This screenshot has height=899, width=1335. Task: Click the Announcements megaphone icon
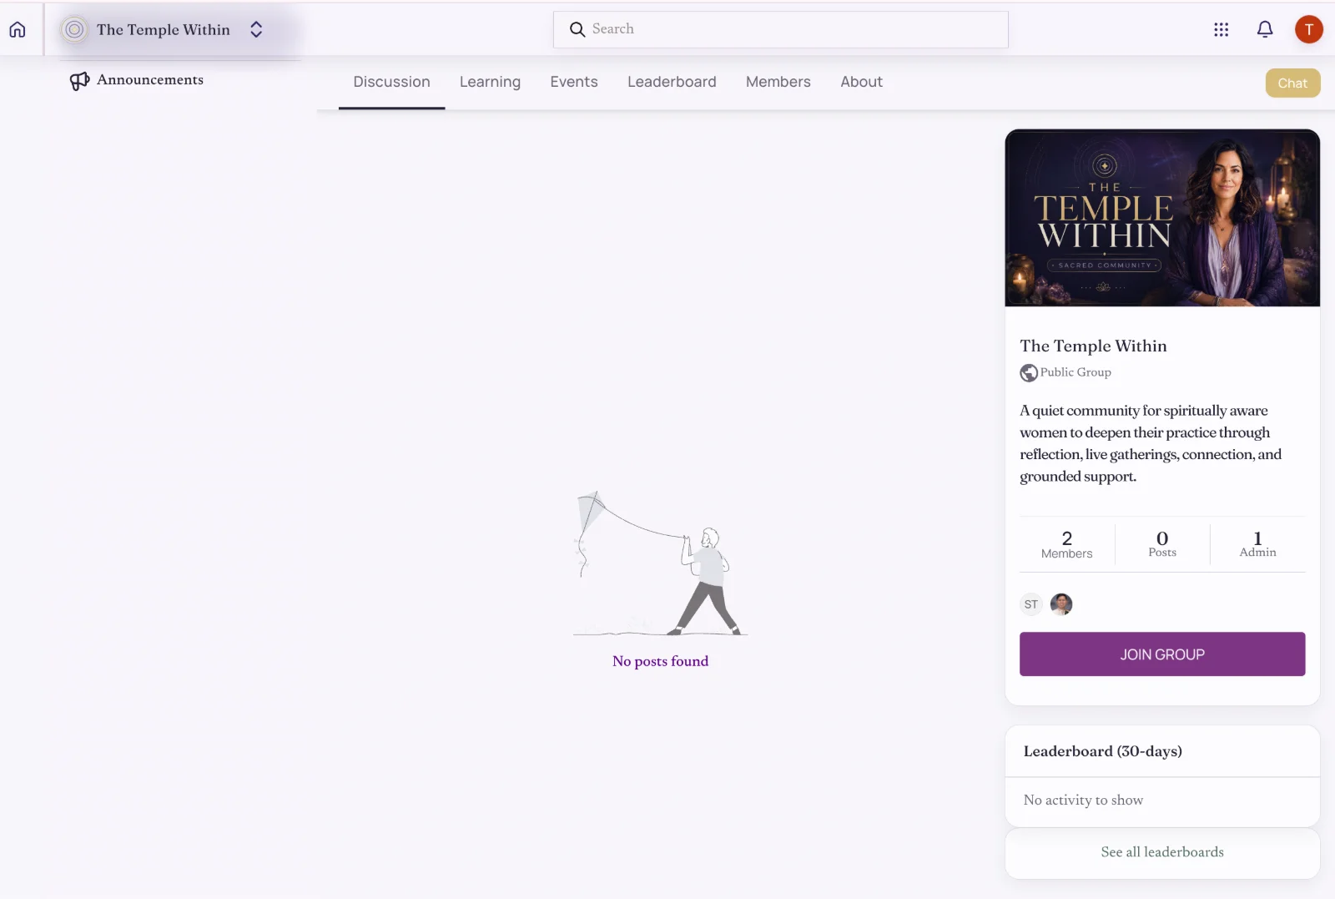[x=79, y=81]
